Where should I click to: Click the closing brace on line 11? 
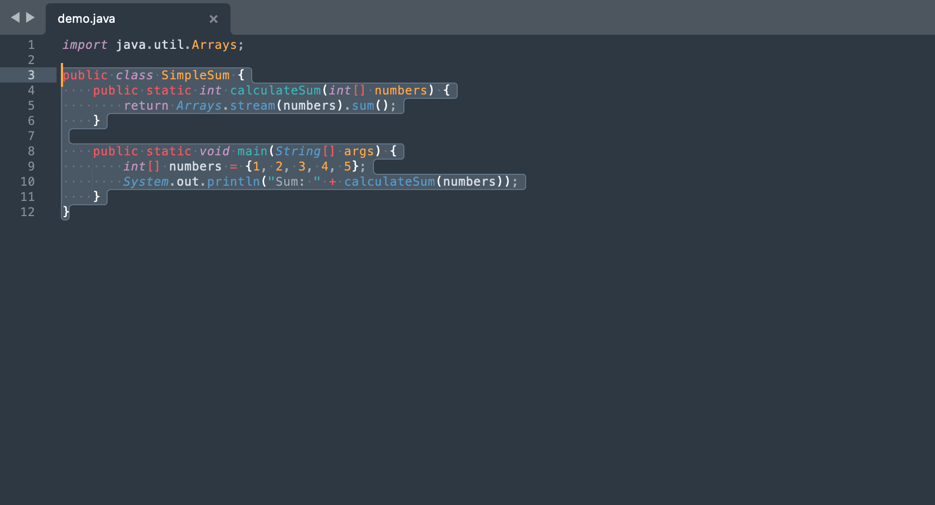tap(97, 197)
